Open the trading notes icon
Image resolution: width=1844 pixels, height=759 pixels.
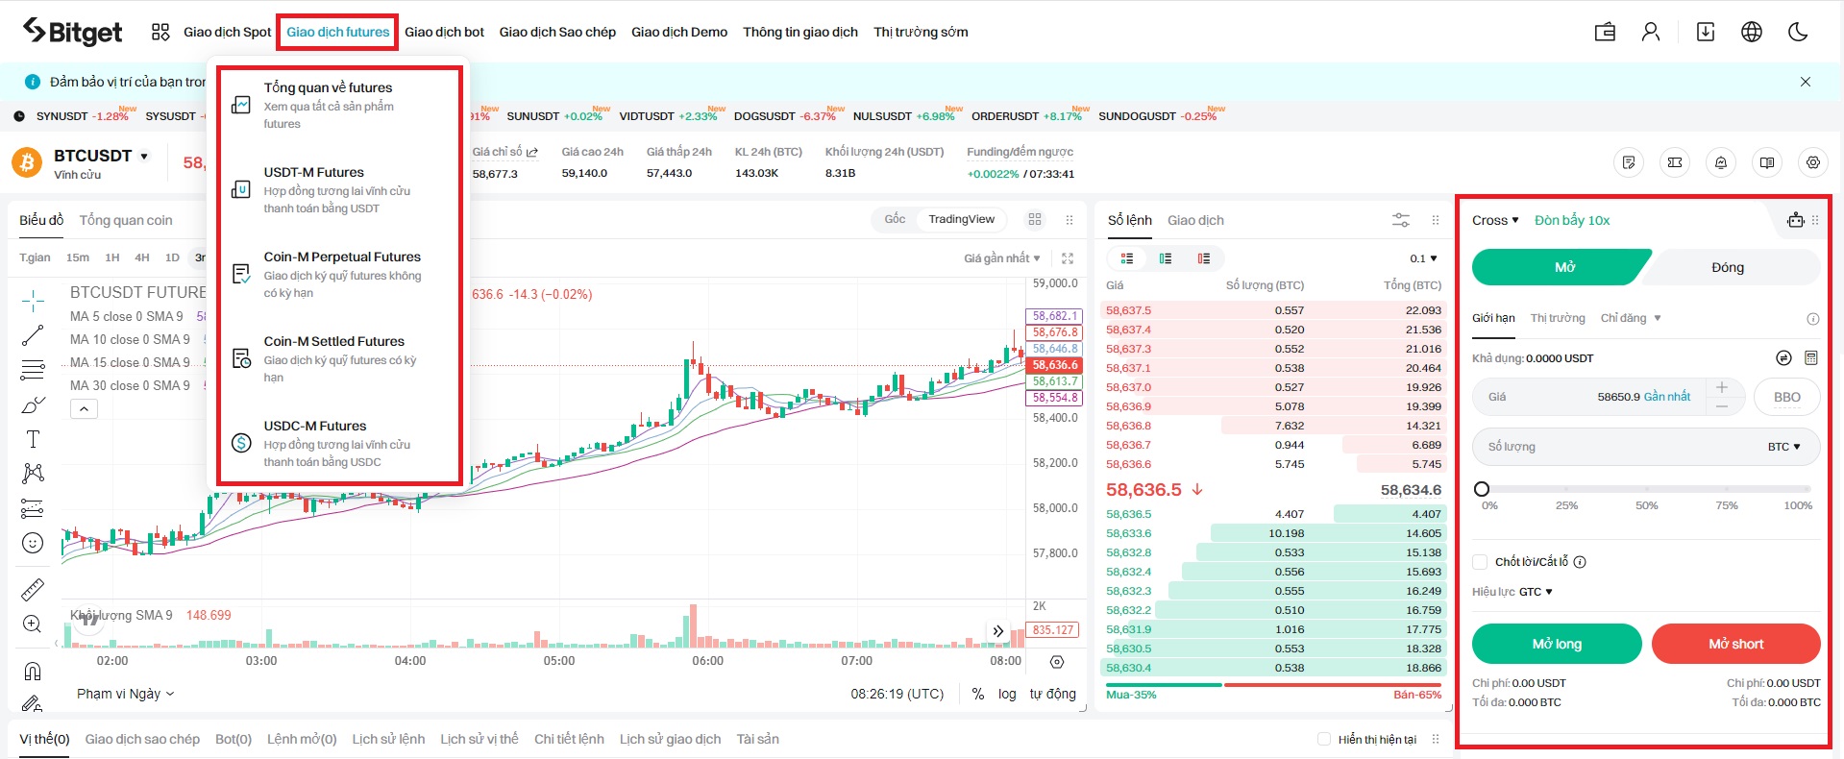(1629, 162)
